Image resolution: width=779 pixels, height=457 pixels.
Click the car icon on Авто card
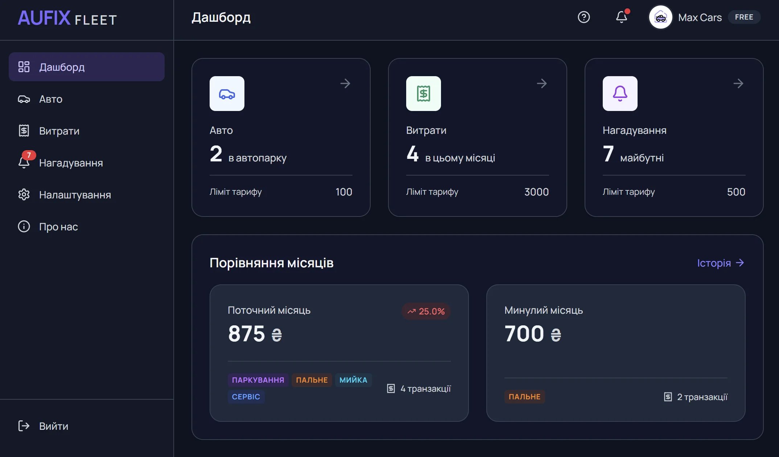point(227,94)
